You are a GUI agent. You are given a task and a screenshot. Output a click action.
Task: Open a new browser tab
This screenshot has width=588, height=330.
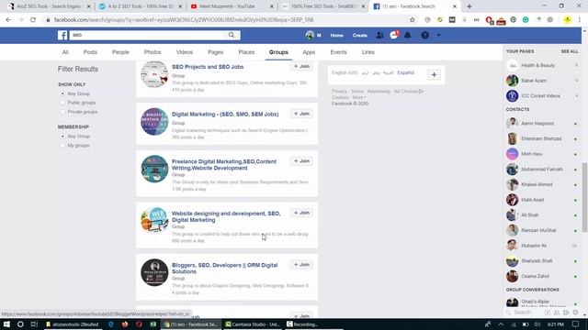469,6
